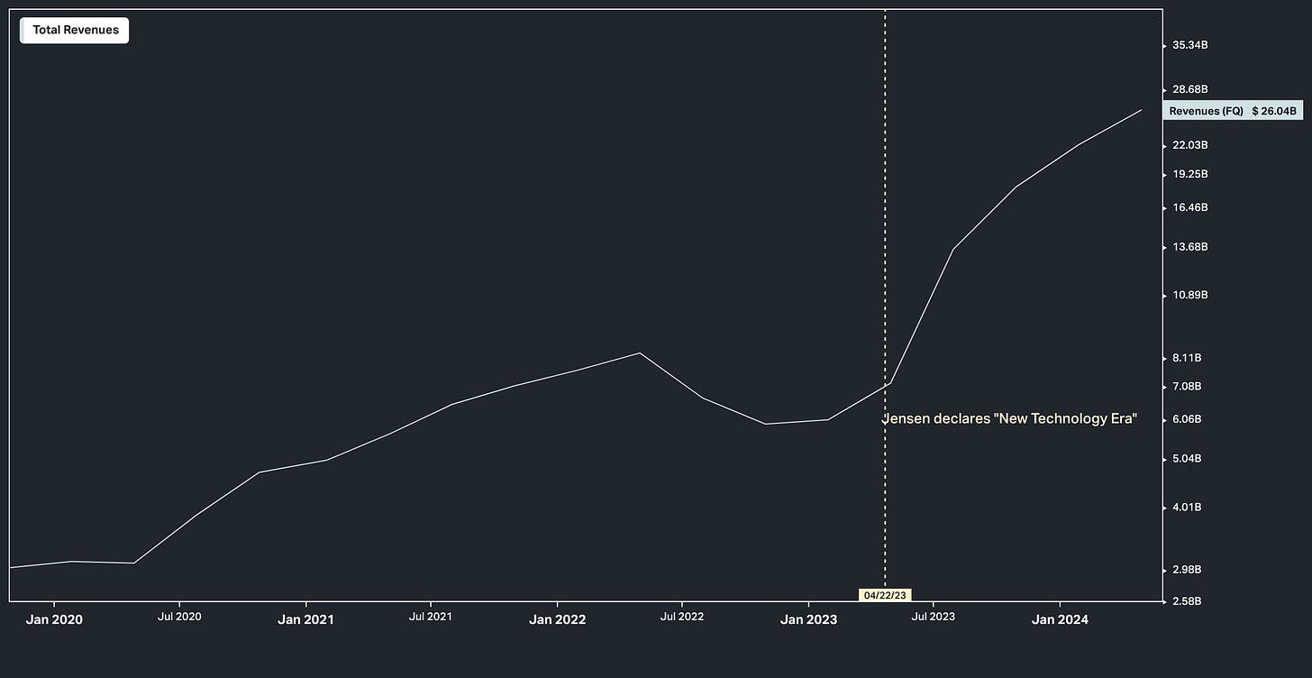Viewport: 1312px width, 678px height.
Task: Click the Jan 2020 x-axis label
Action: click(x=54, y=619)
